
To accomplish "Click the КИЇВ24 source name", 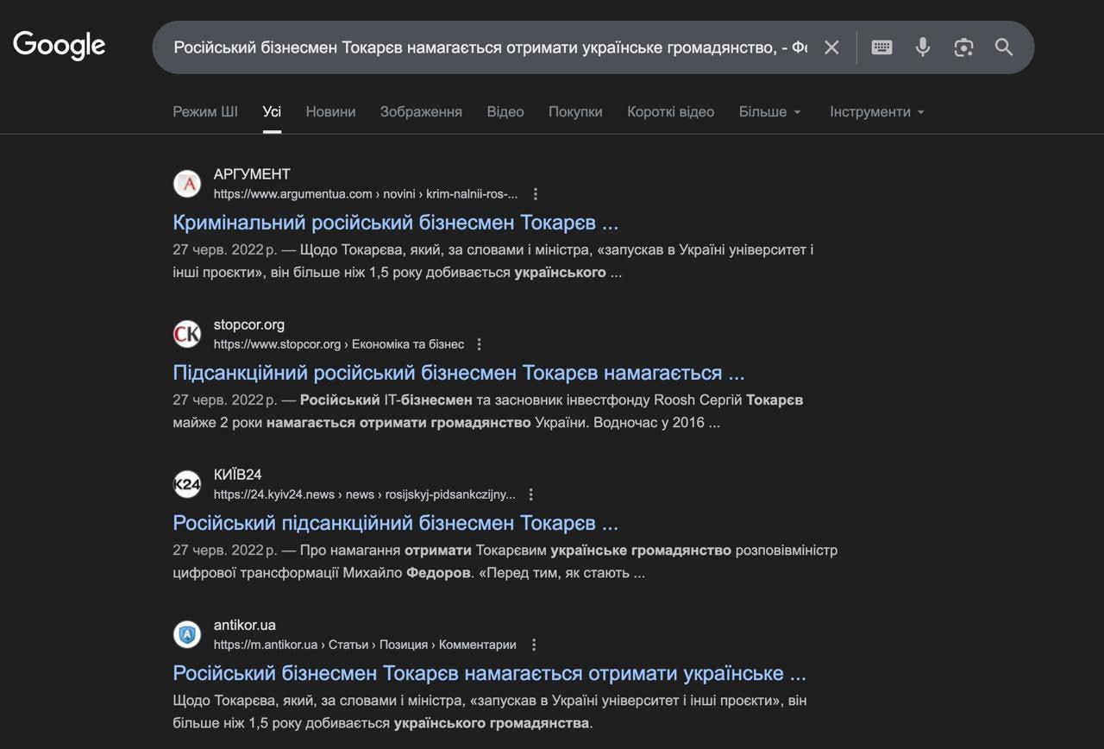I will 237,475.
